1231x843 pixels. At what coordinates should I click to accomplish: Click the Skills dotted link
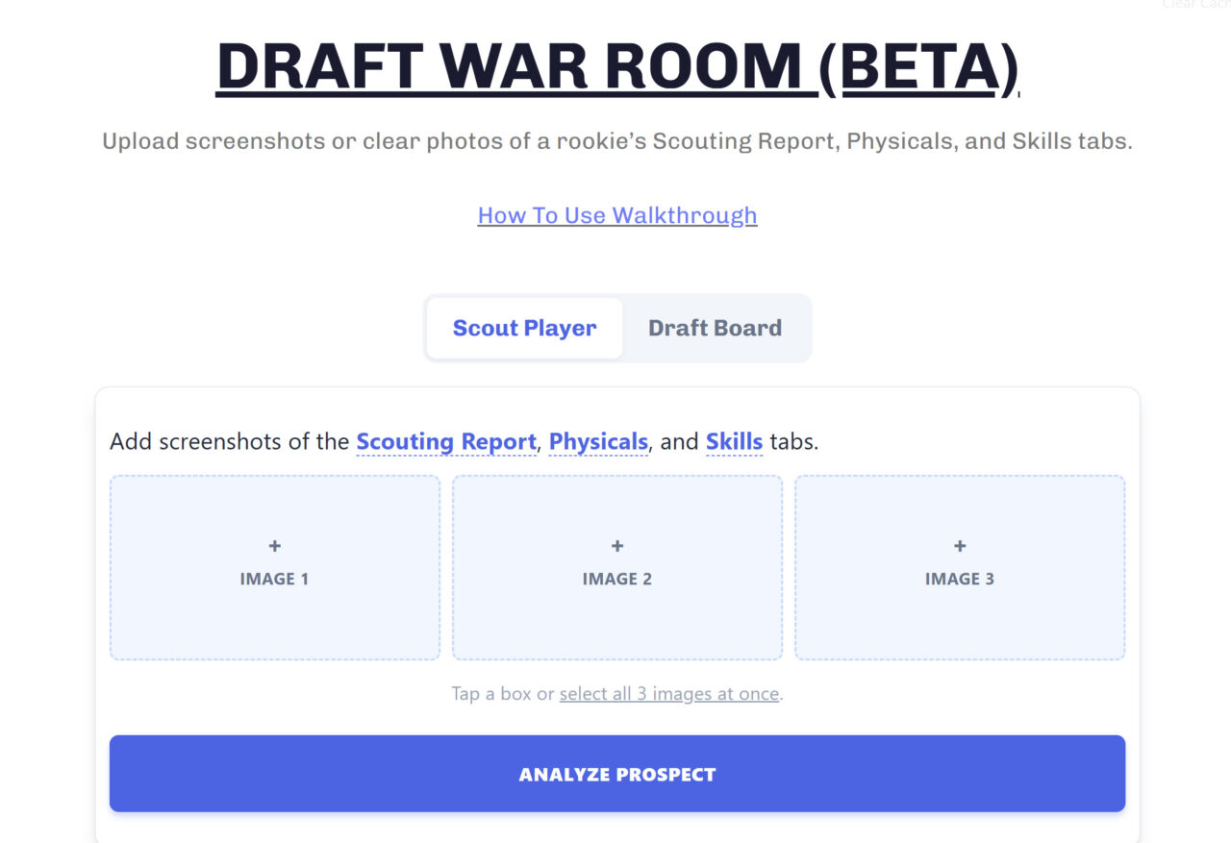tap(734, 442)
